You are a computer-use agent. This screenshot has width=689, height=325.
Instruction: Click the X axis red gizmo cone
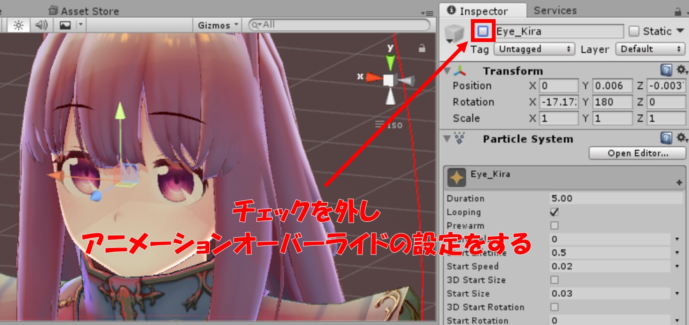(x=373, y=78)
